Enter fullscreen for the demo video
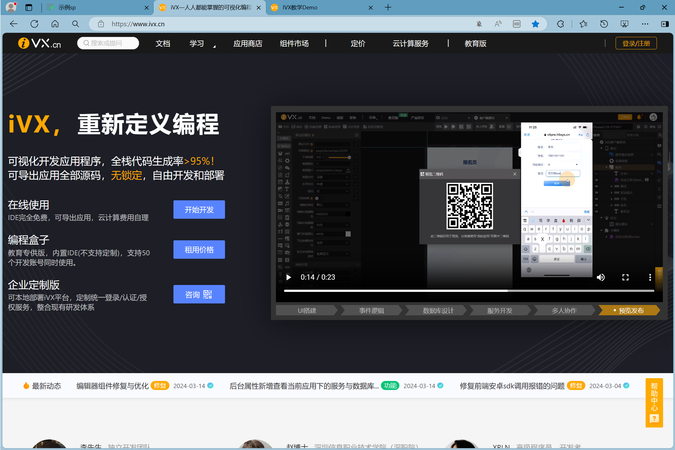Image resolution: width=675 pixels, height=450 pixels. pos(625,277)
